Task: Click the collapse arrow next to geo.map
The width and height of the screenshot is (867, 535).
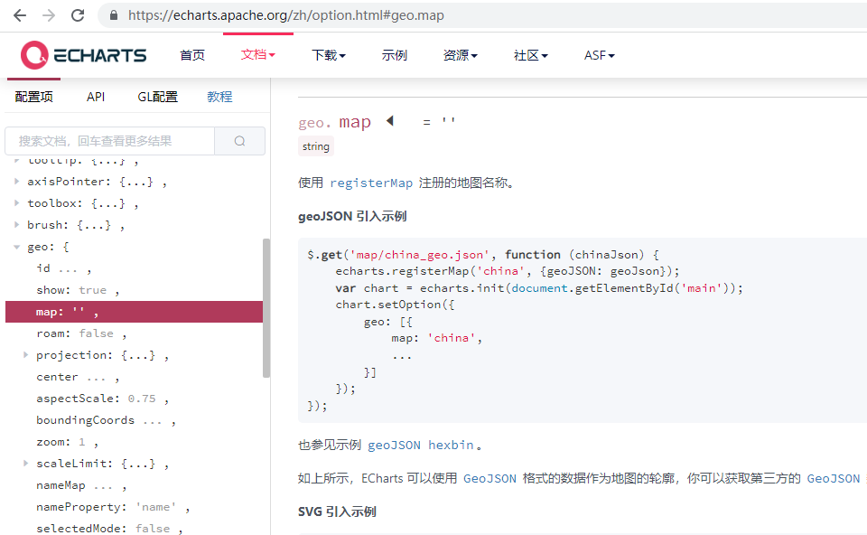Action: point(390,120)
